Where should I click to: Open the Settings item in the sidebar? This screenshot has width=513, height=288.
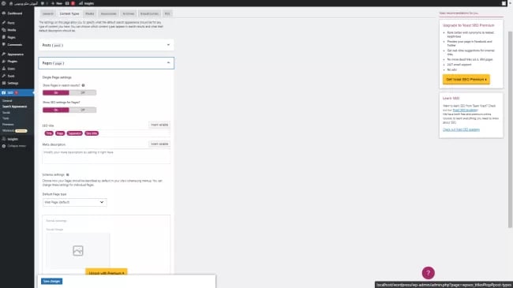[13, 83]
